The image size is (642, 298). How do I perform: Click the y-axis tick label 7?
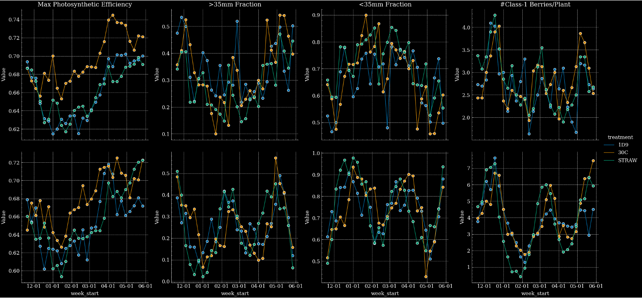point(467,169)
